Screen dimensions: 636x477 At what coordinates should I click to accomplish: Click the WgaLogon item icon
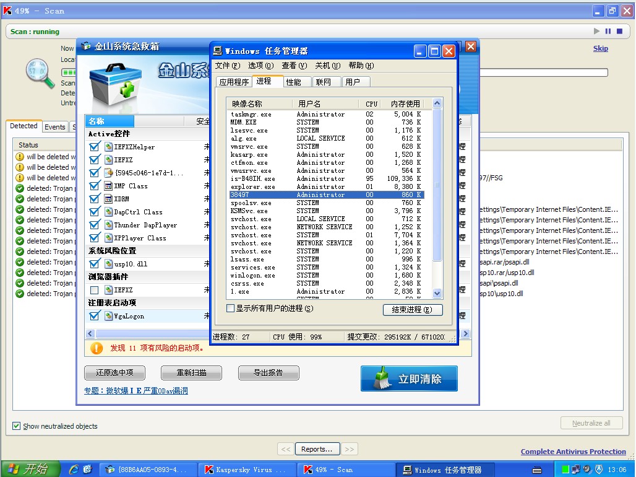coord(108,316)
